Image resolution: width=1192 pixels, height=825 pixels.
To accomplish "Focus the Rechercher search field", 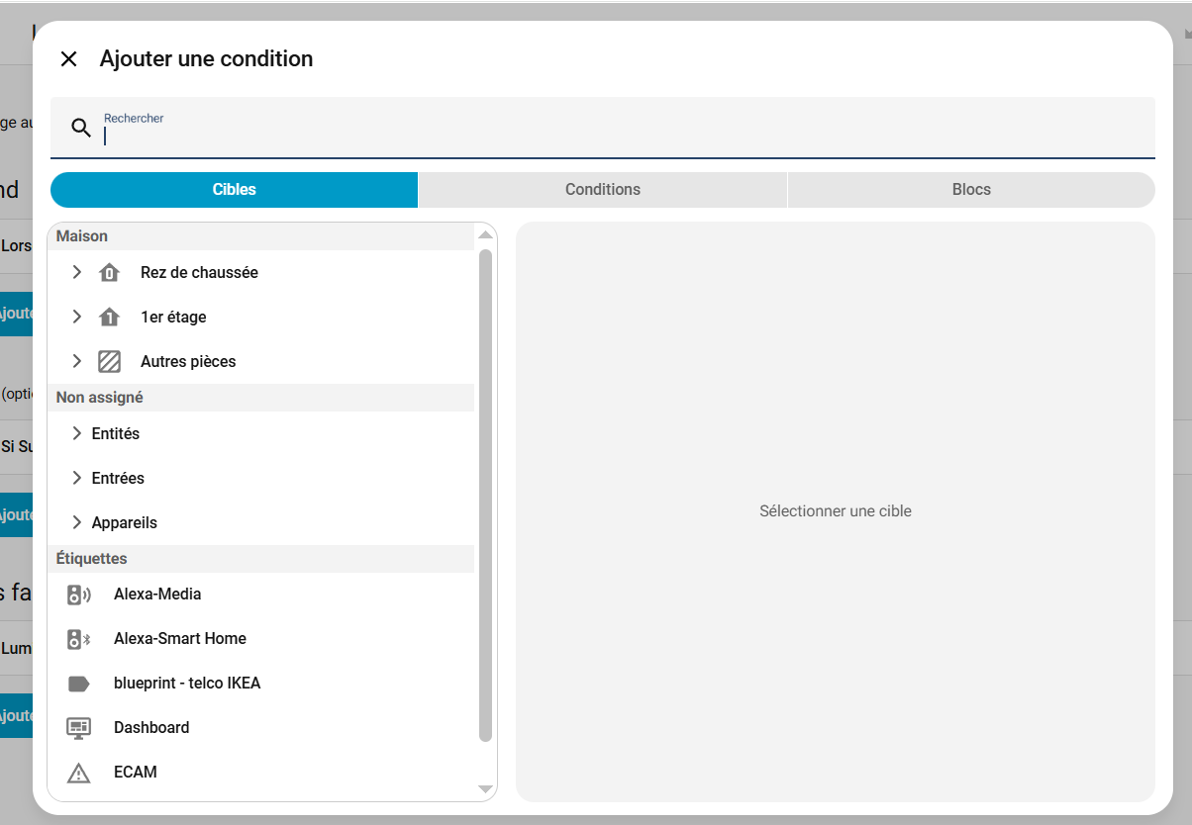I will tap(624, 136).
